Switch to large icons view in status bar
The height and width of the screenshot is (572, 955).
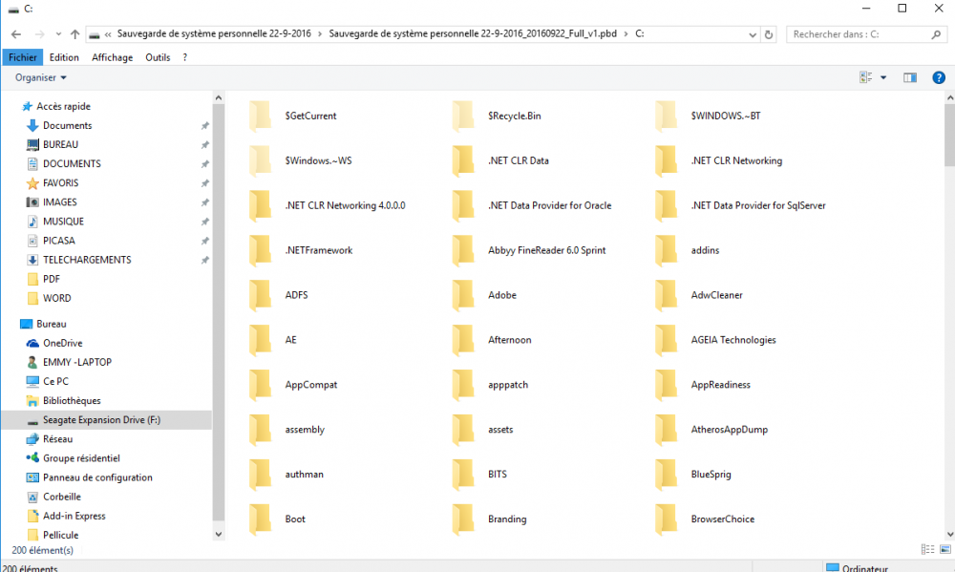pyautogui.click(x=944, y=549)
